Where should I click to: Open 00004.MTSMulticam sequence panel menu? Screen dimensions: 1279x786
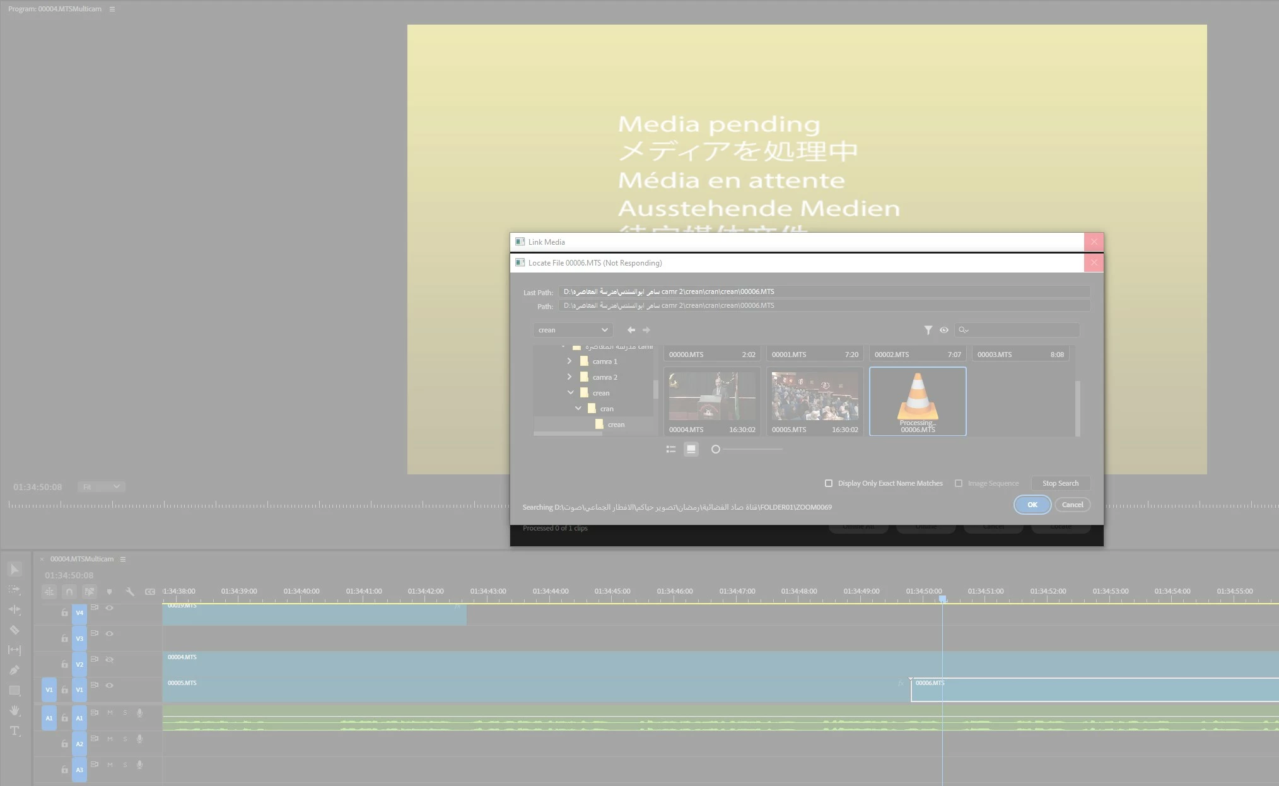click(x=123, y=559)
